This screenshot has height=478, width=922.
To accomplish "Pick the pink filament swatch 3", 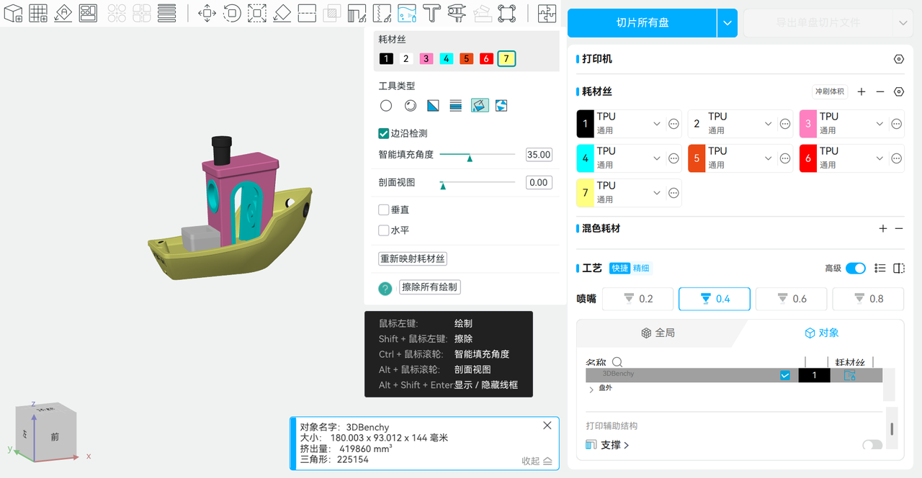I will click(x=426, y=59).
